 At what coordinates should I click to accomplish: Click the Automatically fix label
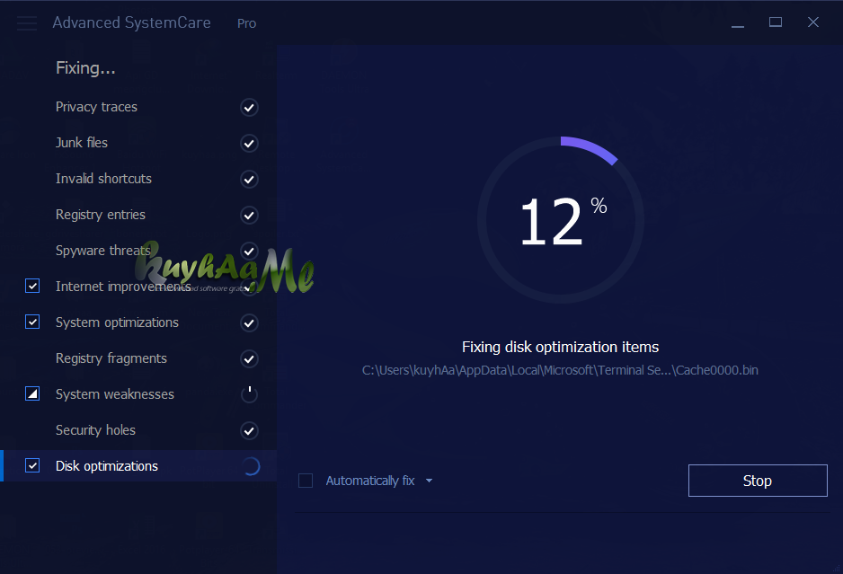370,481
